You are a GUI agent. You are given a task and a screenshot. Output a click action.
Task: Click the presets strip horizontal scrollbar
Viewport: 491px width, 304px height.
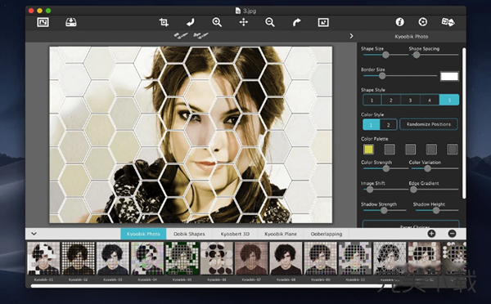[x=211, y=285]
